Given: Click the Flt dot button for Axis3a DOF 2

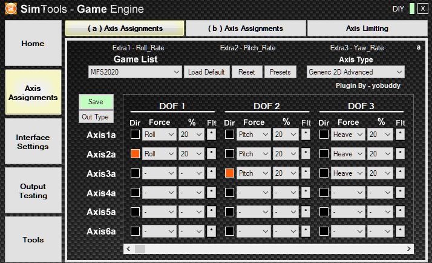Looking at the screenshot, I should coord(306,173).
